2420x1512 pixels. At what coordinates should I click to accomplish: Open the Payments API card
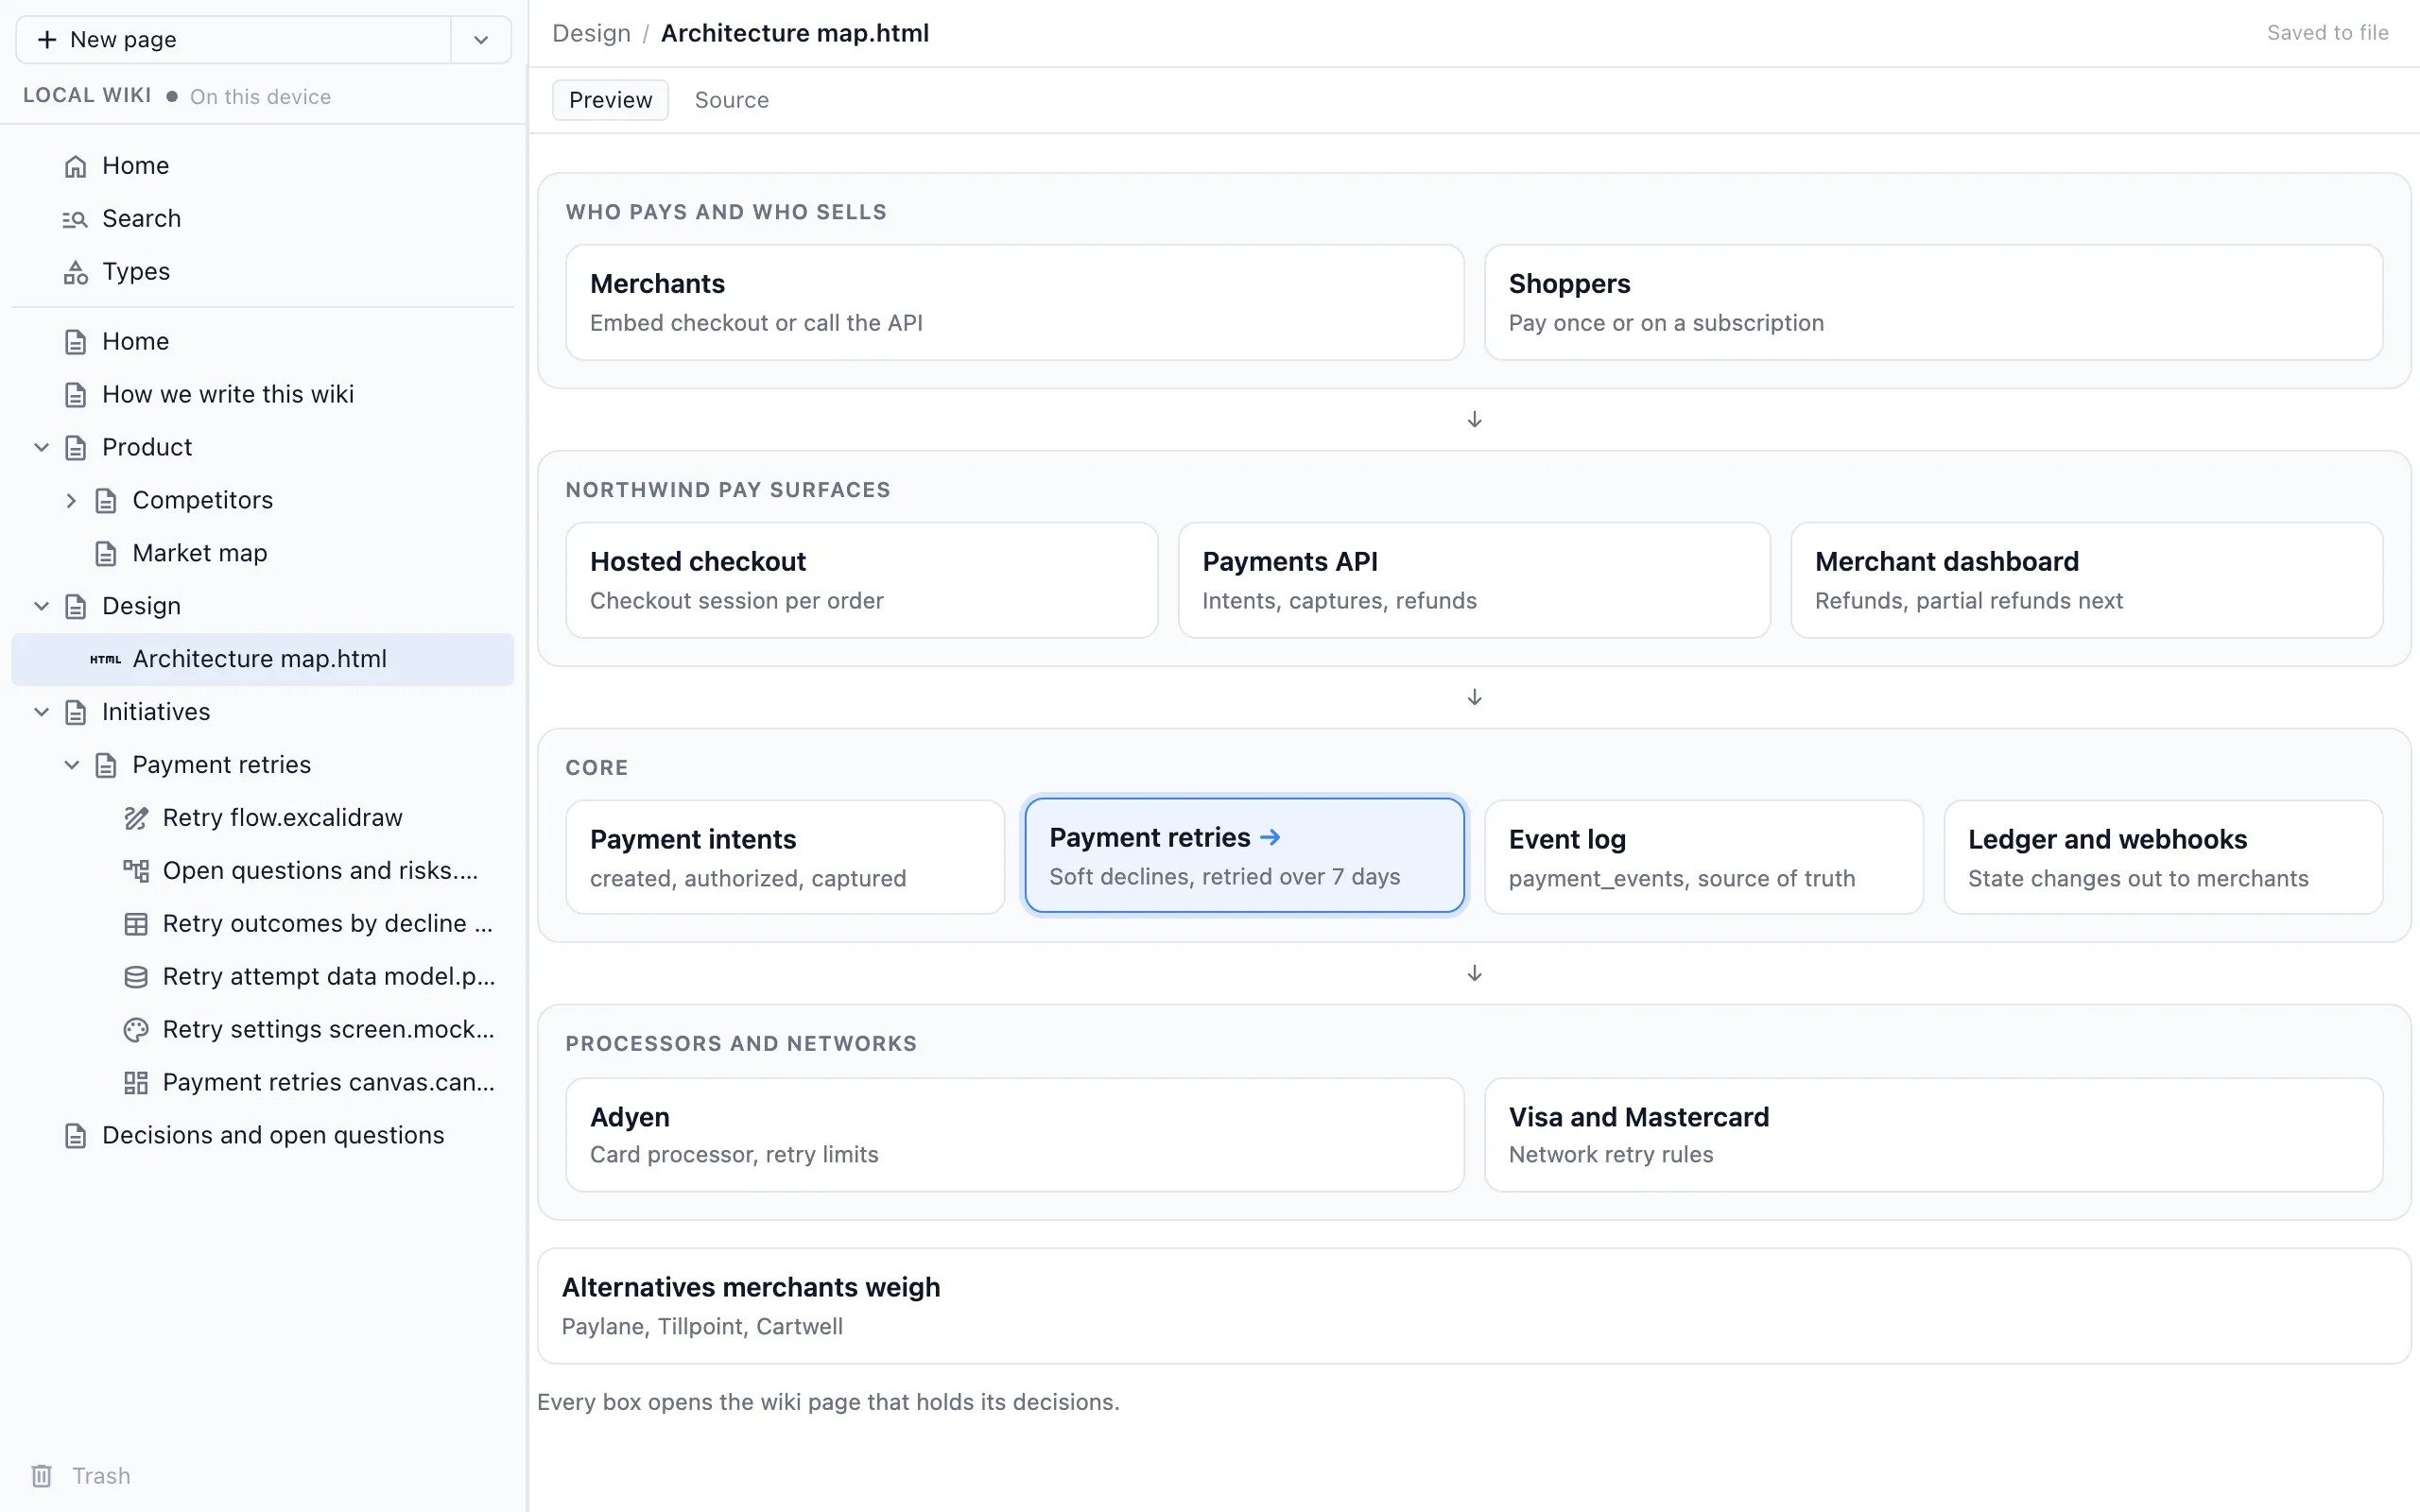coord(1474,580)
